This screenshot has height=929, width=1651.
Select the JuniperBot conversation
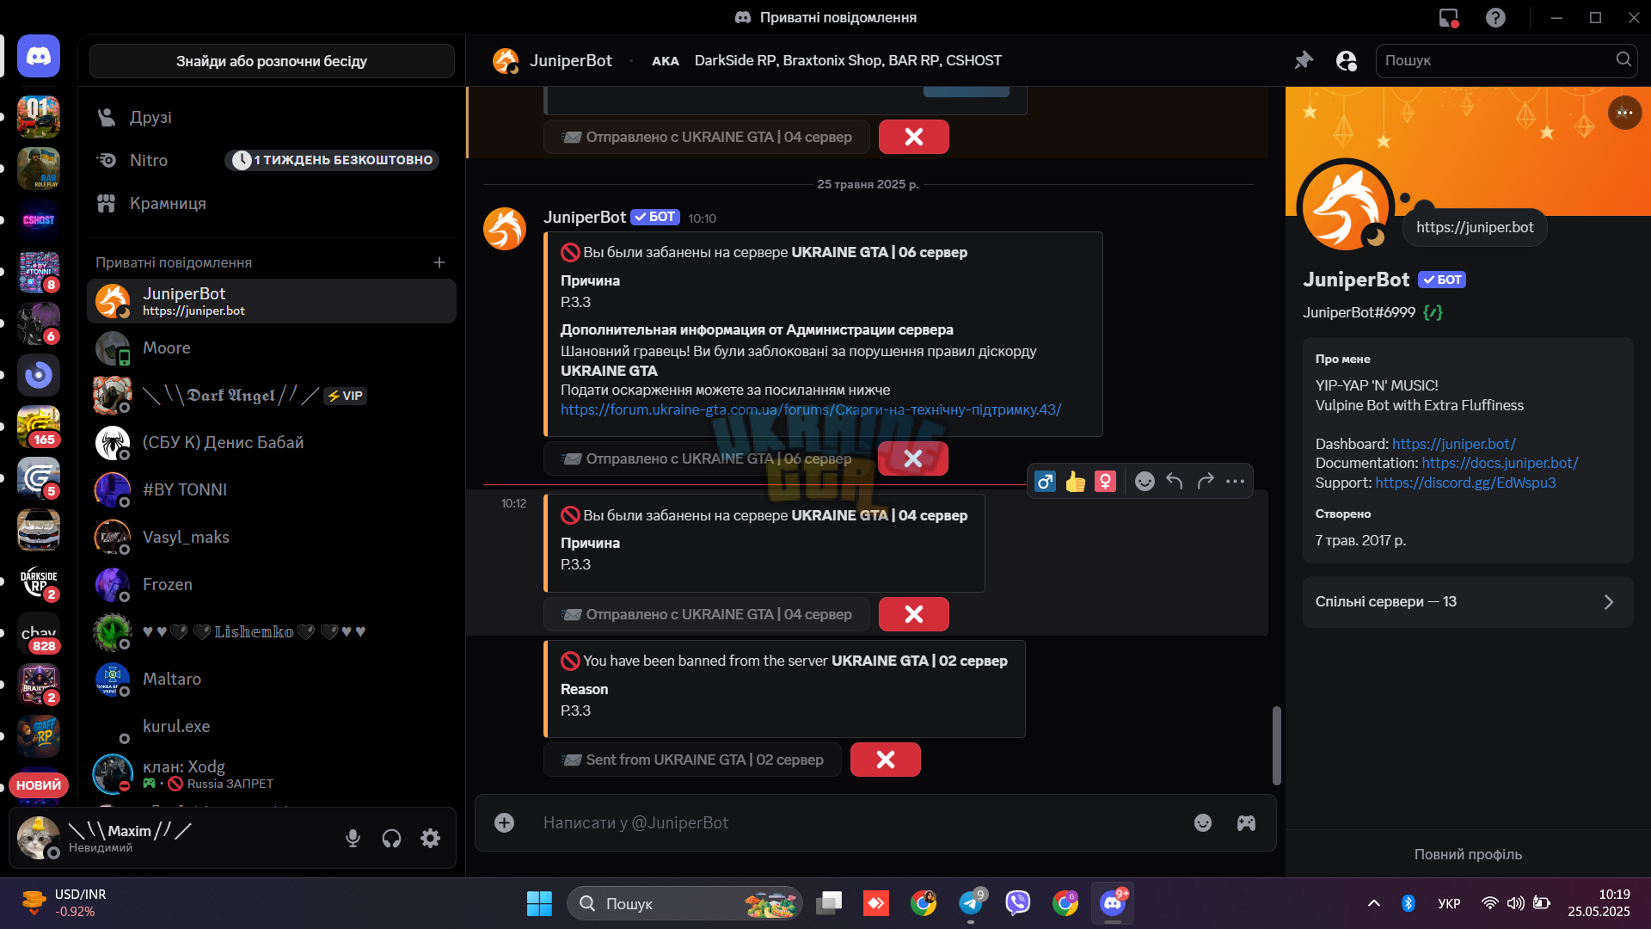pyautogui.click(x=272, y=301)
